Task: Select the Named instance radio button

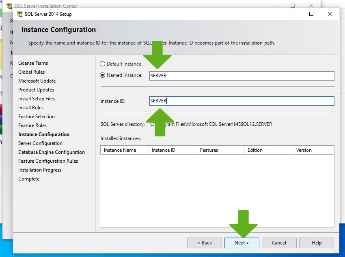Action: (102, 75)
